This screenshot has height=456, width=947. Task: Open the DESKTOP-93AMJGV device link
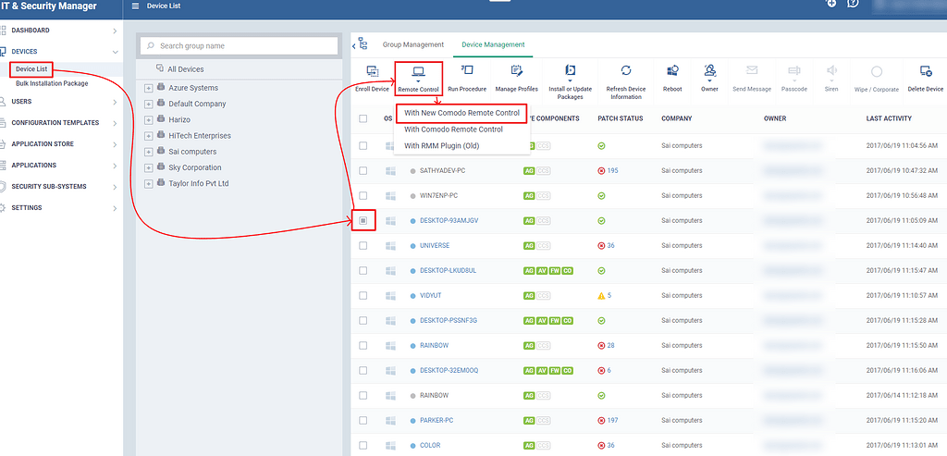449,221
